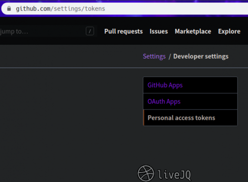Screen dimensions: 248x182
Task: Select GitHub Apps in the sidebar
Action: pyautogui.click(x=190, y=85)
